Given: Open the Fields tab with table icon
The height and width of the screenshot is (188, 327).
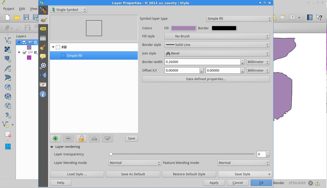Looking at the screenshot, I should tap(43, 38).
